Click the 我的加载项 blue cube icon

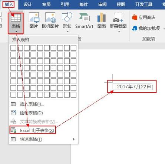pos(135,28)
